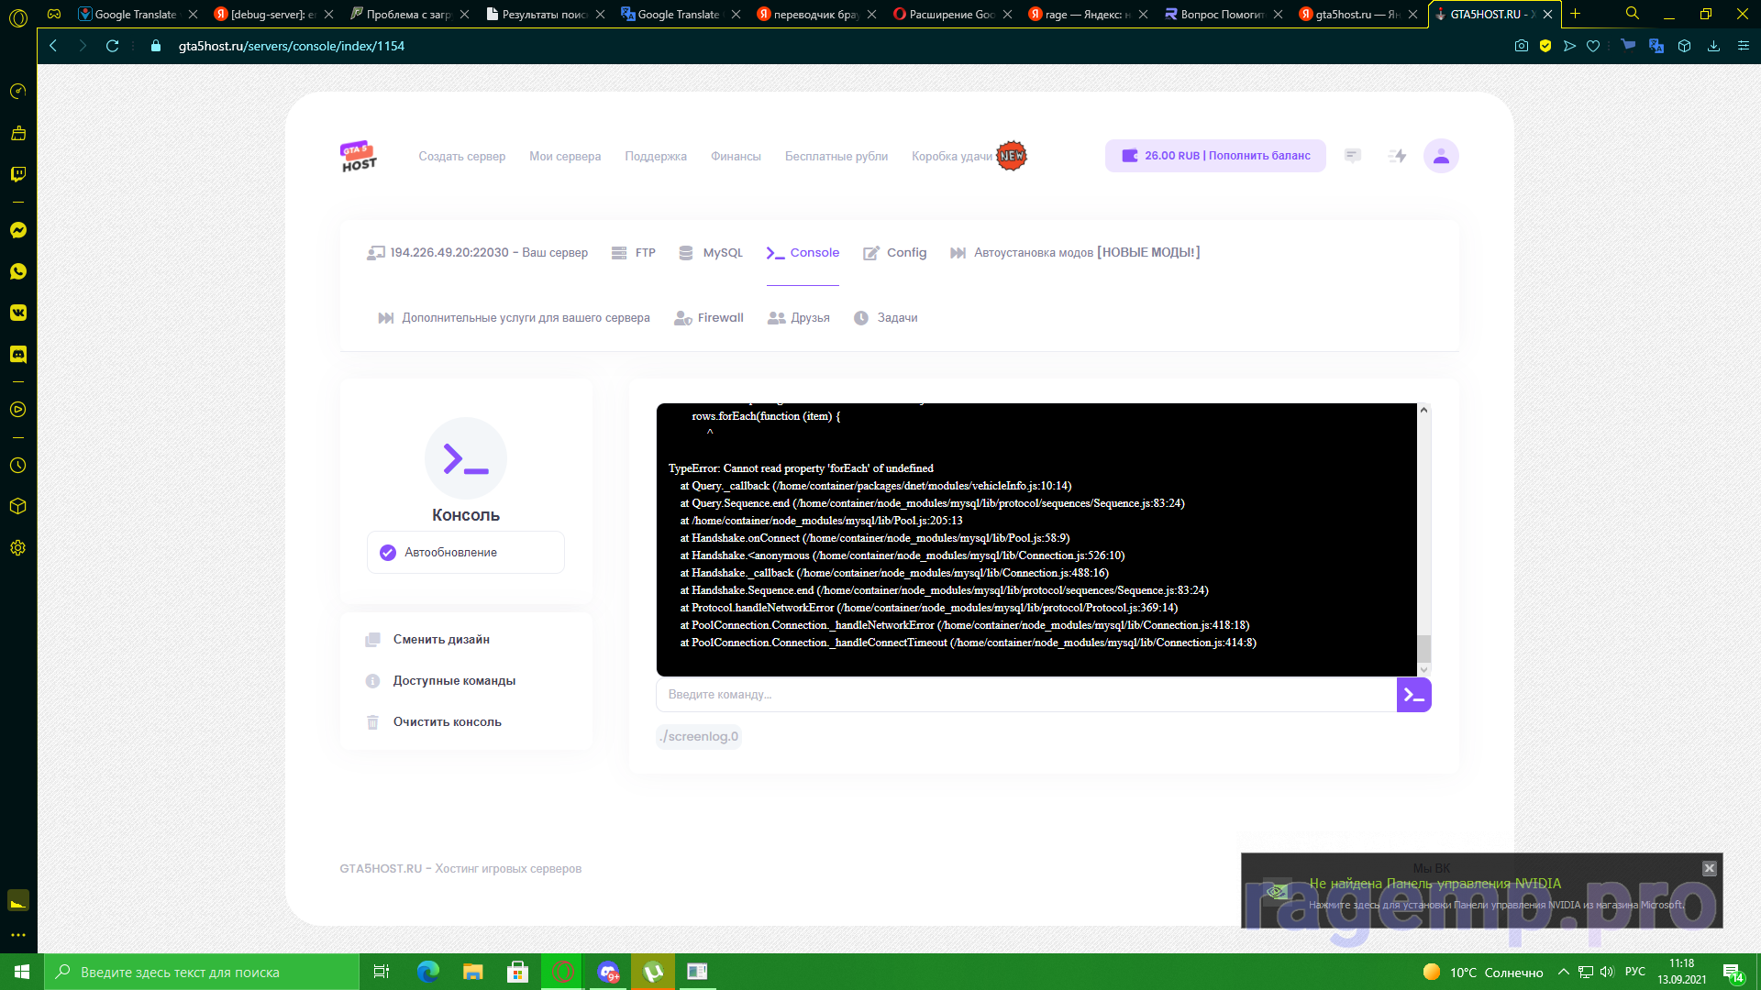This screenshot has width=1761, height=990.
Task: Open Задачи tab
Action: (886, 318)
